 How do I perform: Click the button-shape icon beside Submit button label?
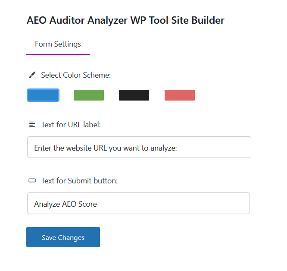[32, 180]
